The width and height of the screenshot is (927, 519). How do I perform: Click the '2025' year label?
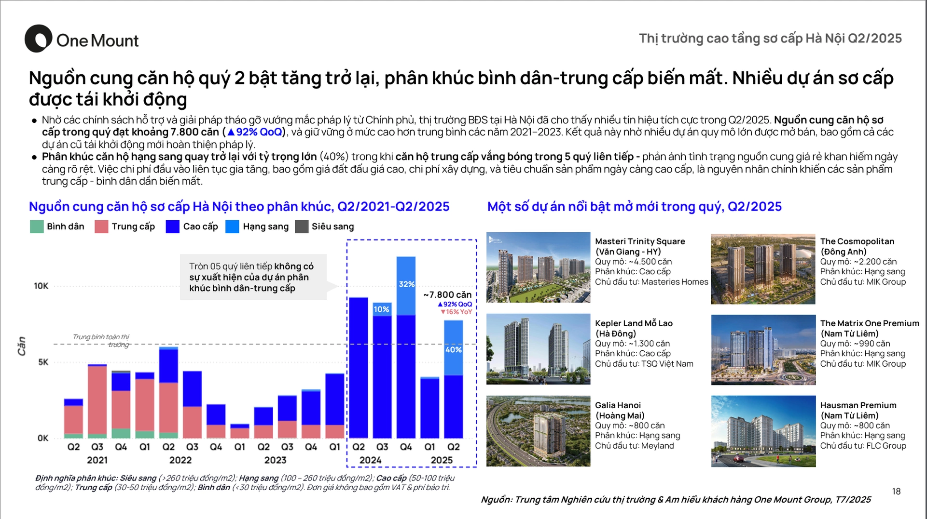pyautogui.click(x=442, y=460)
